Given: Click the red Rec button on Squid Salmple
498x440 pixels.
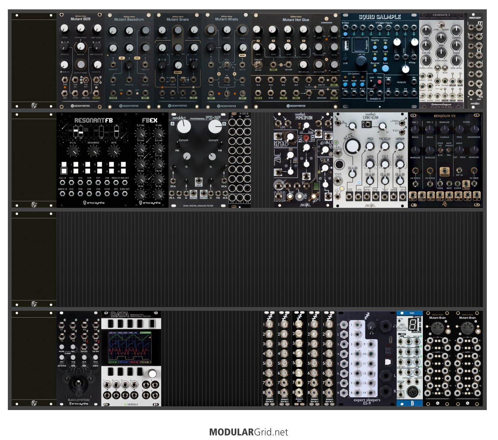Looking at the screenshot, I should click(380, 81).
